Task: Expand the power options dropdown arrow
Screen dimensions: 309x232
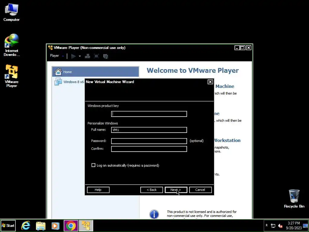Action: [80, 56]
